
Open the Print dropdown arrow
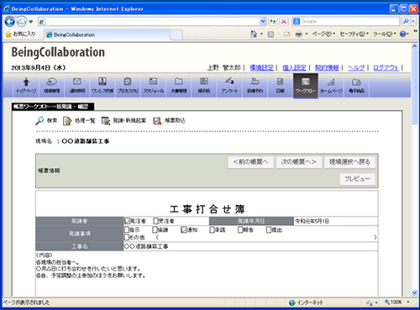[x=307, y=34]
